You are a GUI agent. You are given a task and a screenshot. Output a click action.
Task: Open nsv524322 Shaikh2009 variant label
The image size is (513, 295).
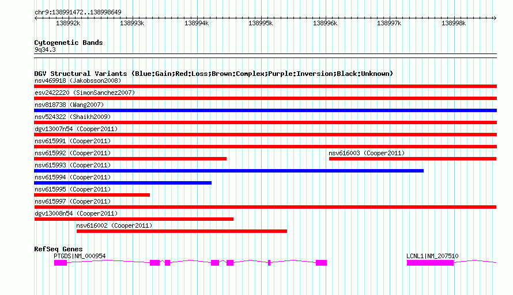pos(73,117)
